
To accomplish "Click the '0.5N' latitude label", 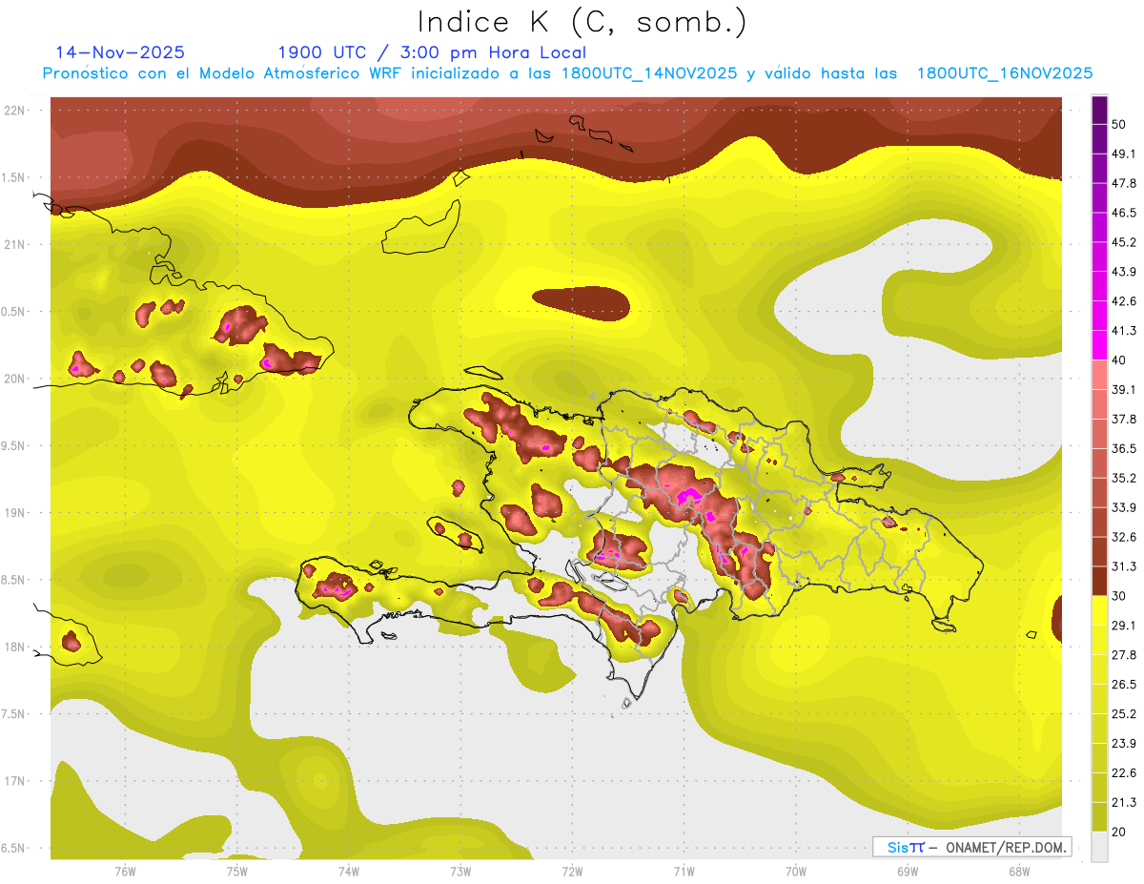I will pos(14,312).
